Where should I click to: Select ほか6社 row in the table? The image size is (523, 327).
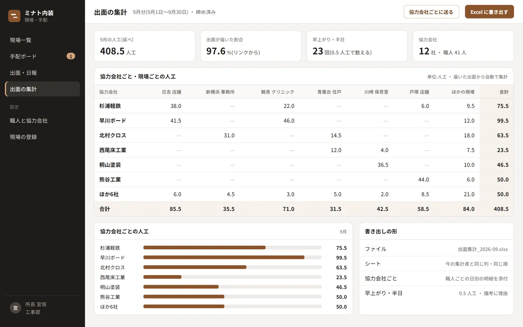point(304,194)
